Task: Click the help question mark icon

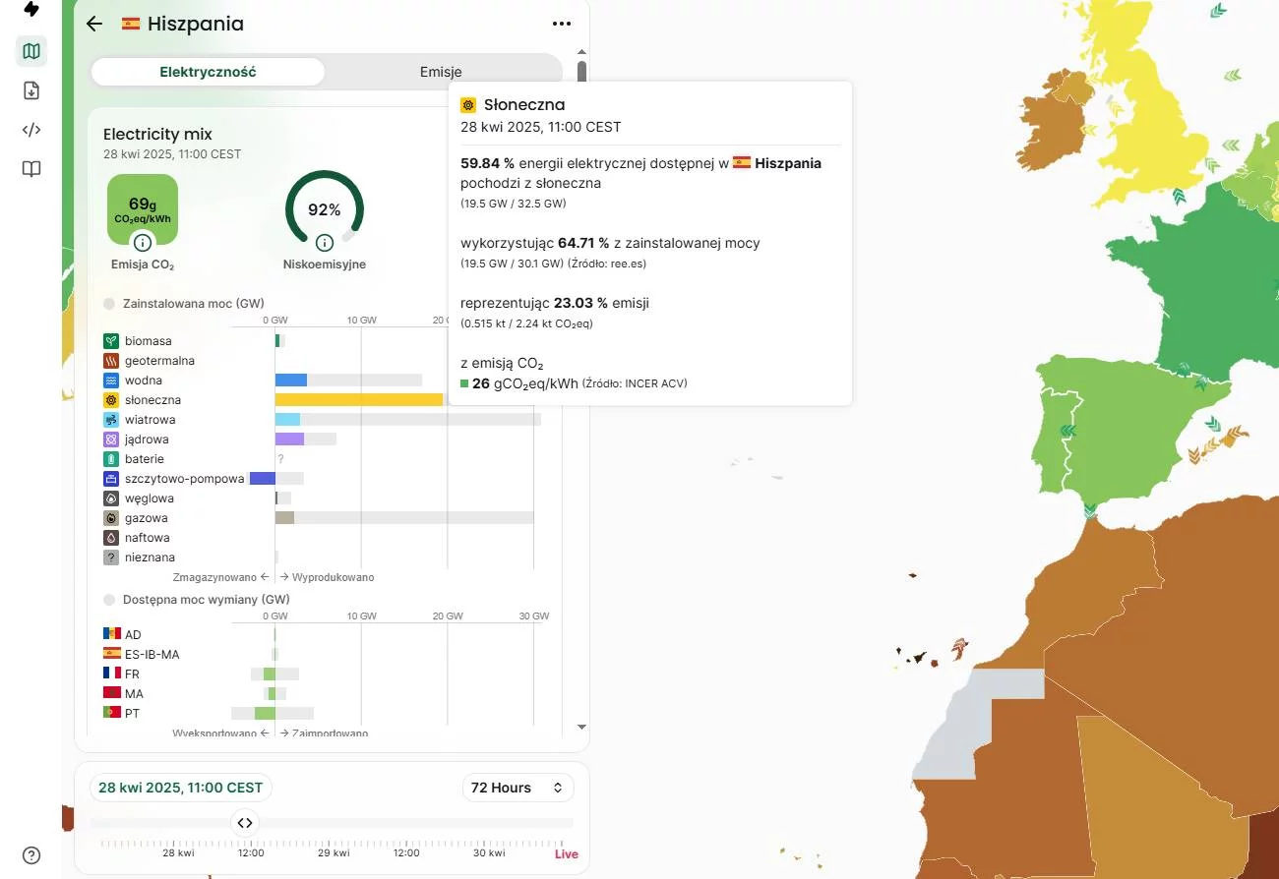Action: click(31, 855)
